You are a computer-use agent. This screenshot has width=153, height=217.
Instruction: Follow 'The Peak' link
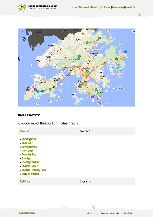point(27,143)
